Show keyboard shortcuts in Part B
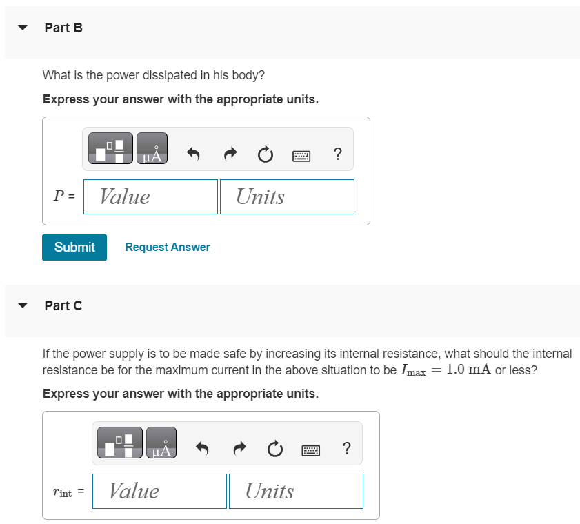This screenshot has height=524, width=580. pos(301,156)
